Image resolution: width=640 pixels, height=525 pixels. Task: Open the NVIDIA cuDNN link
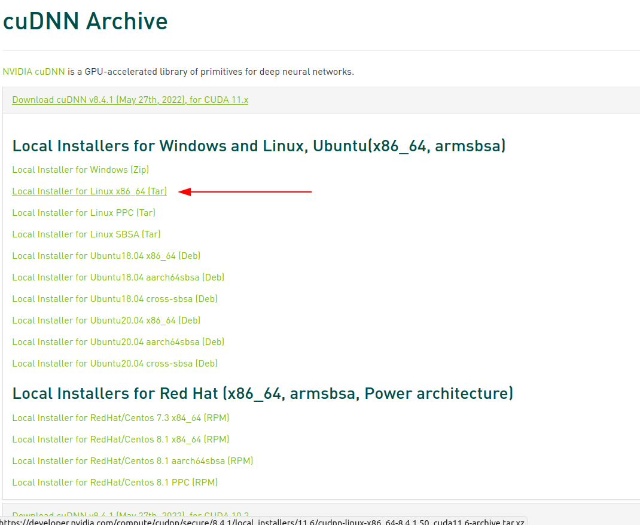pyautogui.click(x=33, y=72)
